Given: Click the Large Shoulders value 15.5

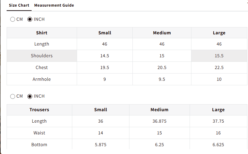Looking at the screenshot, I should pos(219,56).
